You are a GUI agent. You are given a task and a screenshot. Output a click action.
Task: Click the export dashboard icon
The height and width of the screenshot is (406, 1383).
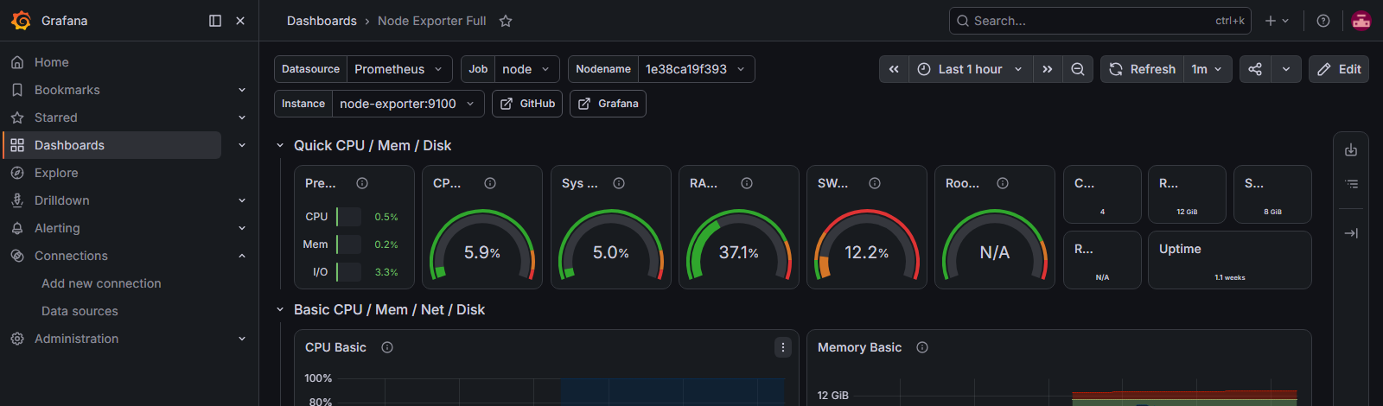point(1351,150)
